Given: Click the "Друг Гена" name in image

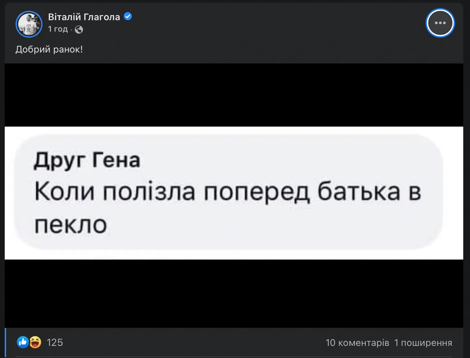Looking at the screenshot, I should click(x=87, y=160).
